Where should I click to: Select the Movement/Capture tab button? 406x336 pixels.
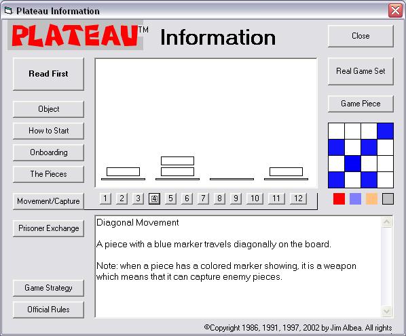(x=48, y=201)
